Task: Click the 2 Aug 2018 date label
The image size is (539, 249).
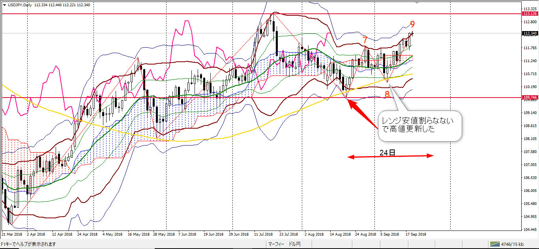Action: (x=314, y=234)
